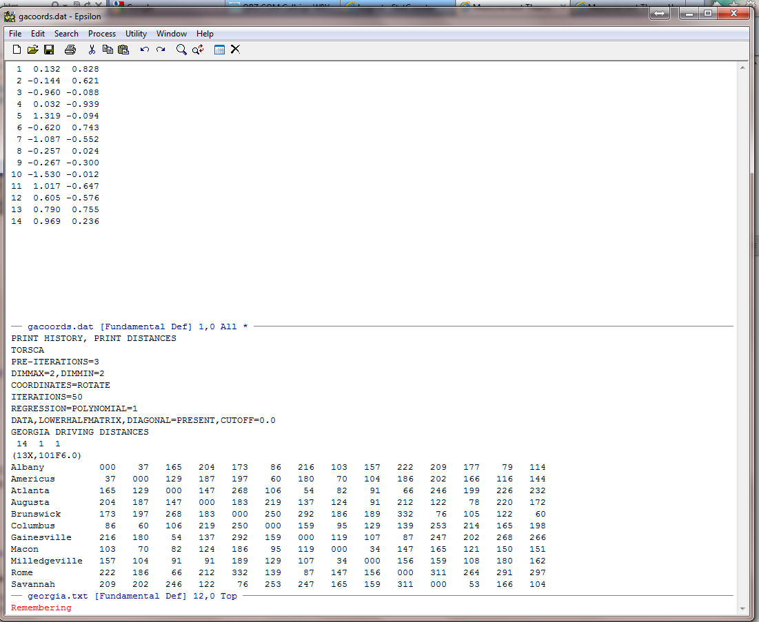Open the Process menu
The height and width of the screenshot is (622, 759).
102,34
